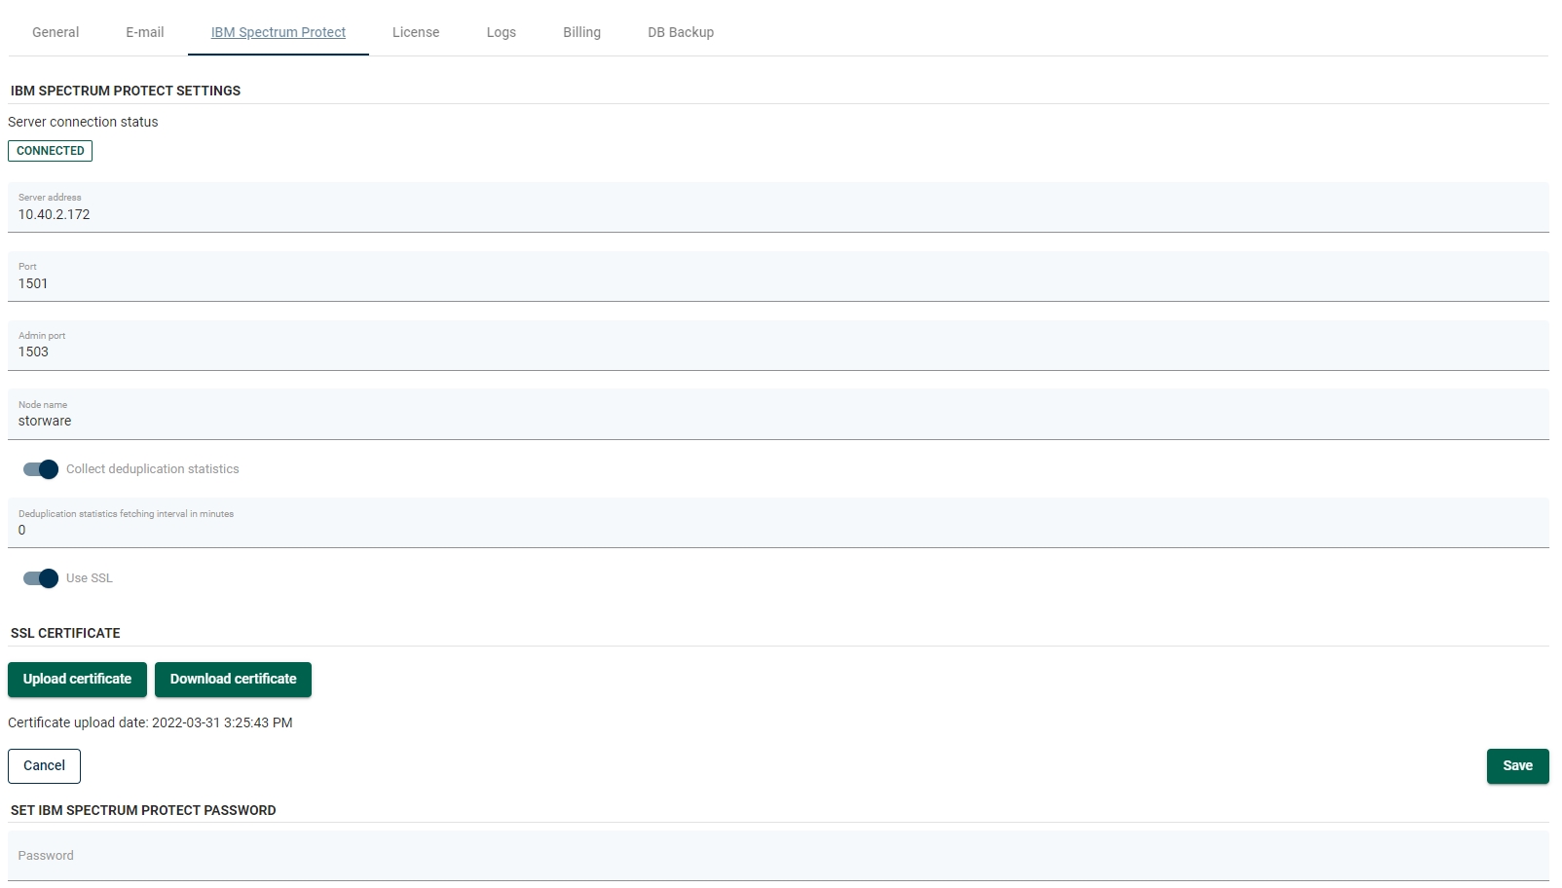Screen dimensions: 1562x888
Task: Open the Logs tab
Action: point(501,32)
